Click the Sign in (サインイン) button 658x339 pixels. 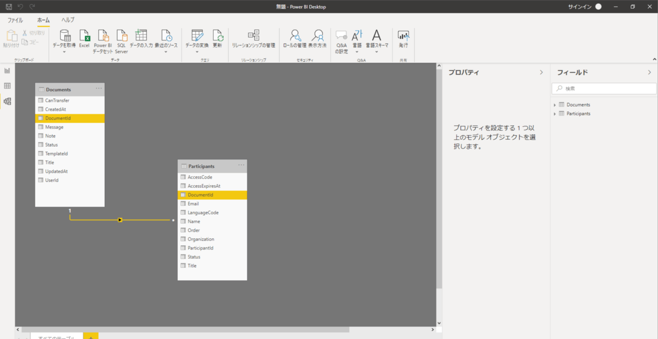point(585,7)
